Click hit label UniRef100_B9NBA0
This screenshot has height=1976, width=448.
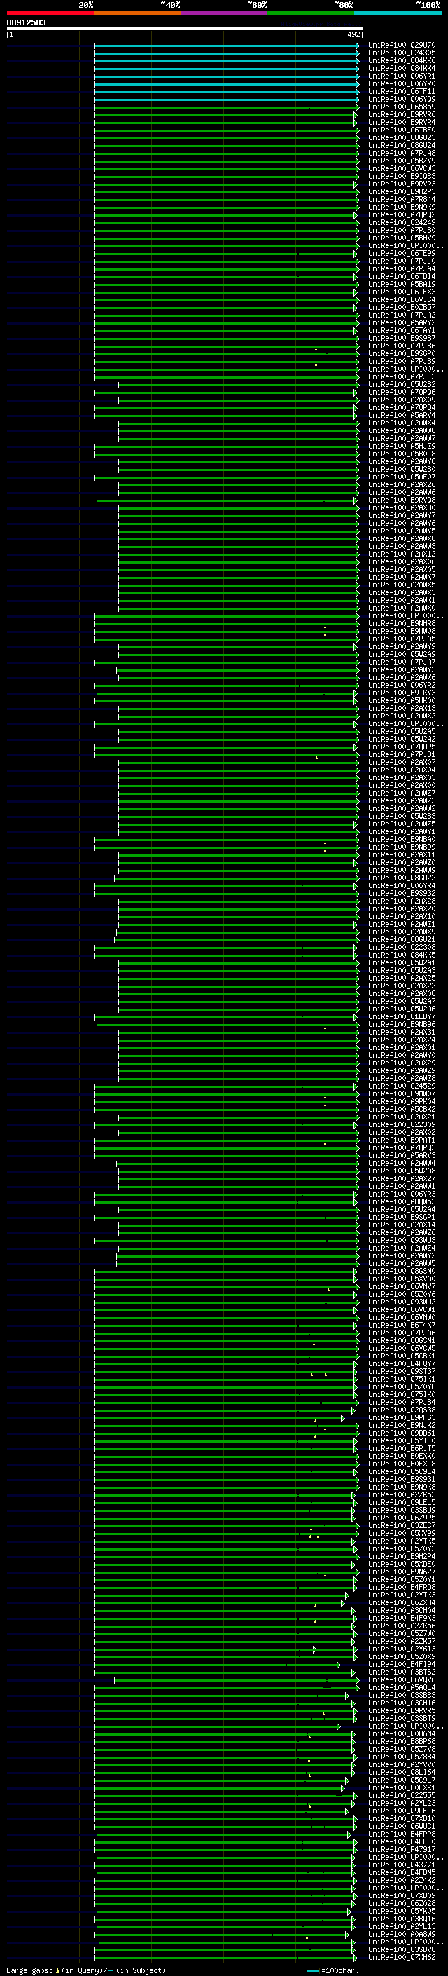click(401, 839)
